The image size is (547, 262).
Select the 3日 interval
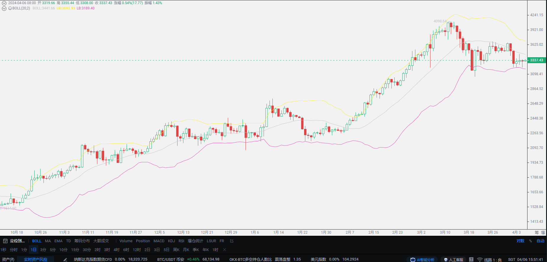click(x=157, y=250)
